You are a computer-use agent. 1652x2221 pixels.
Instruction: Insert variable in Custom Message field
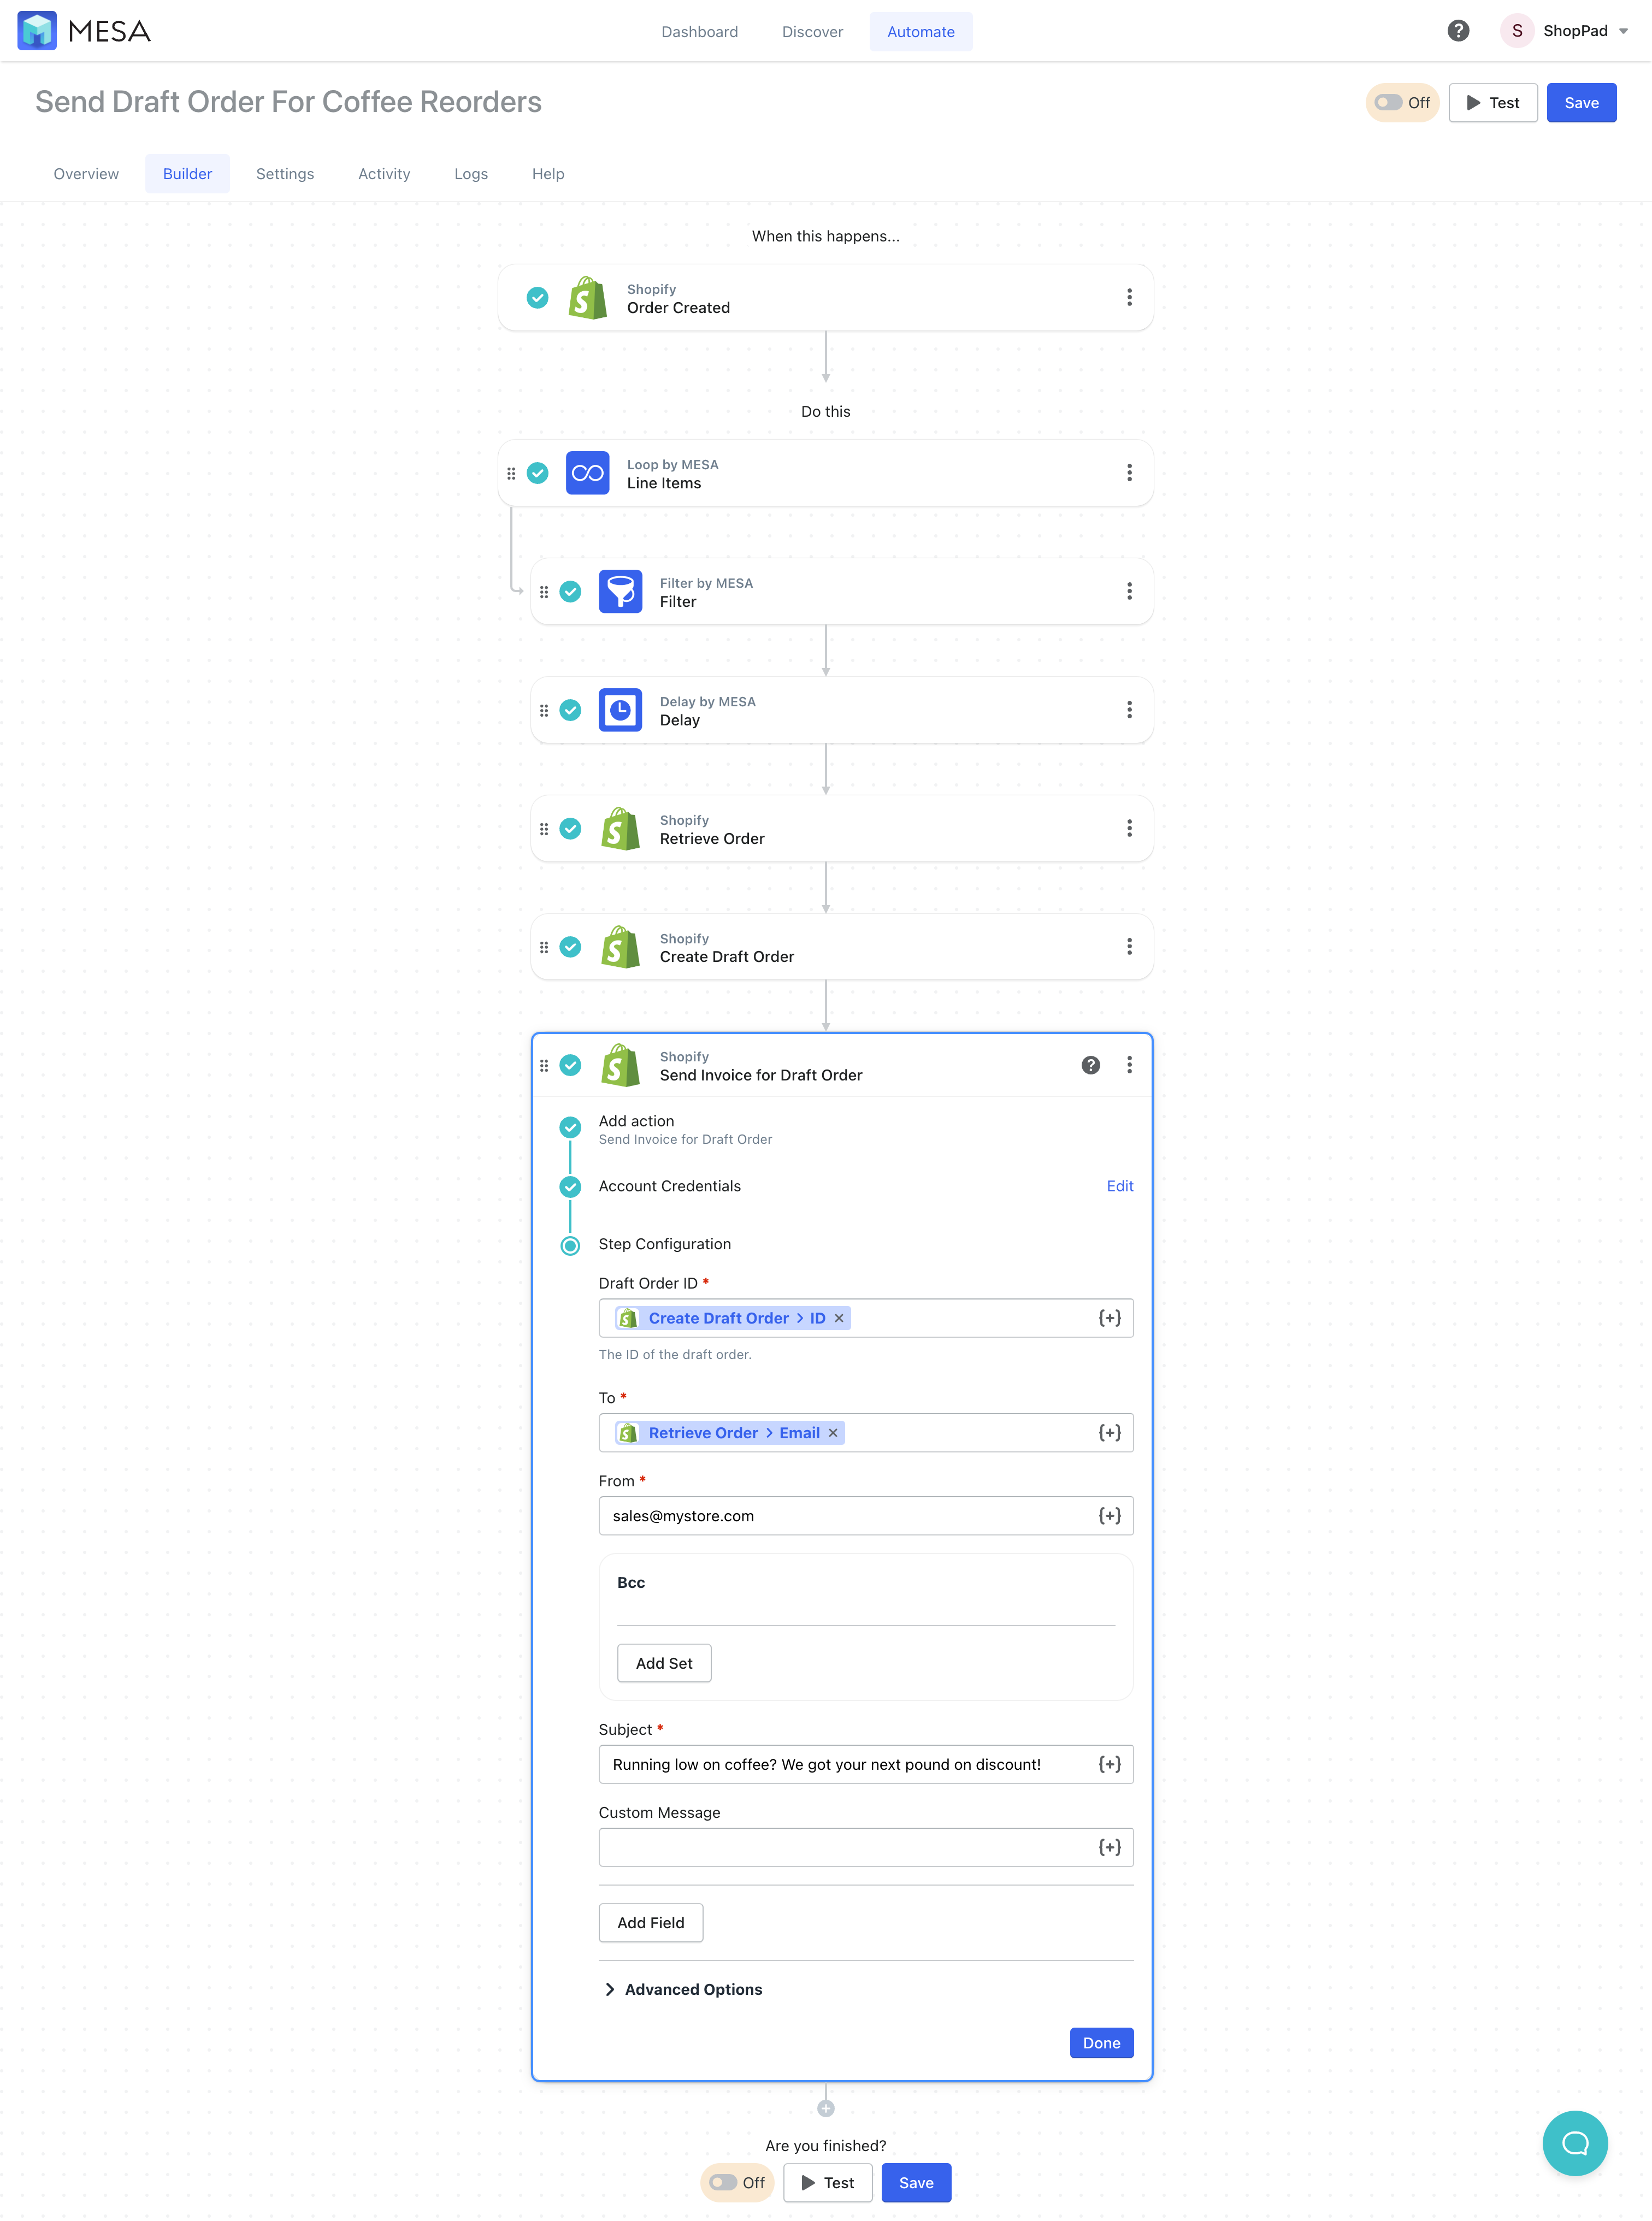click(x=1109, y=1847)
